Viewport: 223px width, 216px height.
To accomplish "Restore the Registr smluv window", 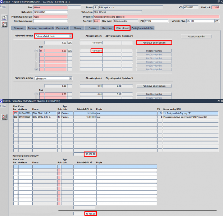I will click(x=219, y=1).
